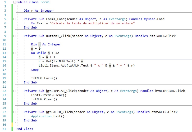This screenshot has height=132, width=192.
Task: Collapse the Button1_Click subroutine
Action: [x=15, y=36]
